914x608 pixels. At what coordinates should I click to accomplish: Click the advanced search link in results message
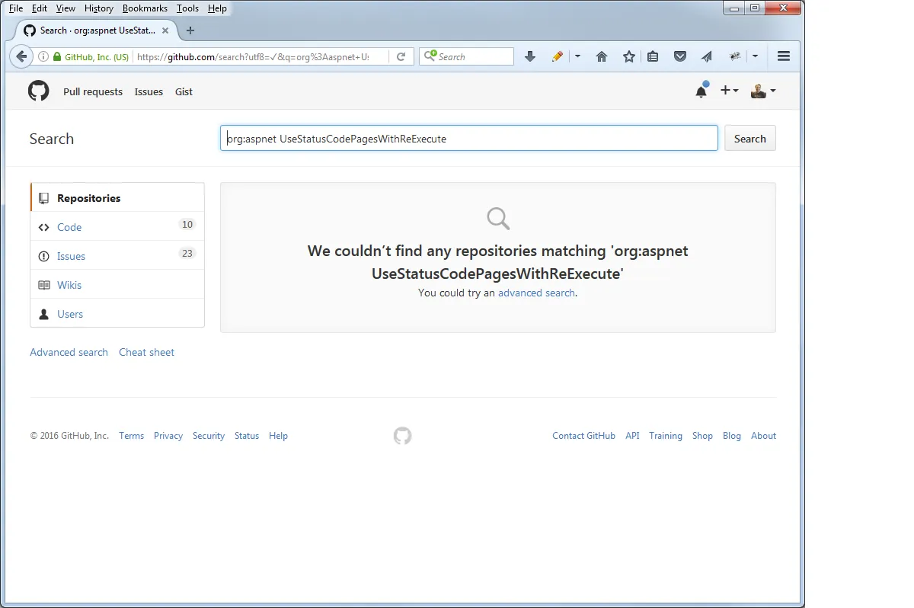click(536, 293)
